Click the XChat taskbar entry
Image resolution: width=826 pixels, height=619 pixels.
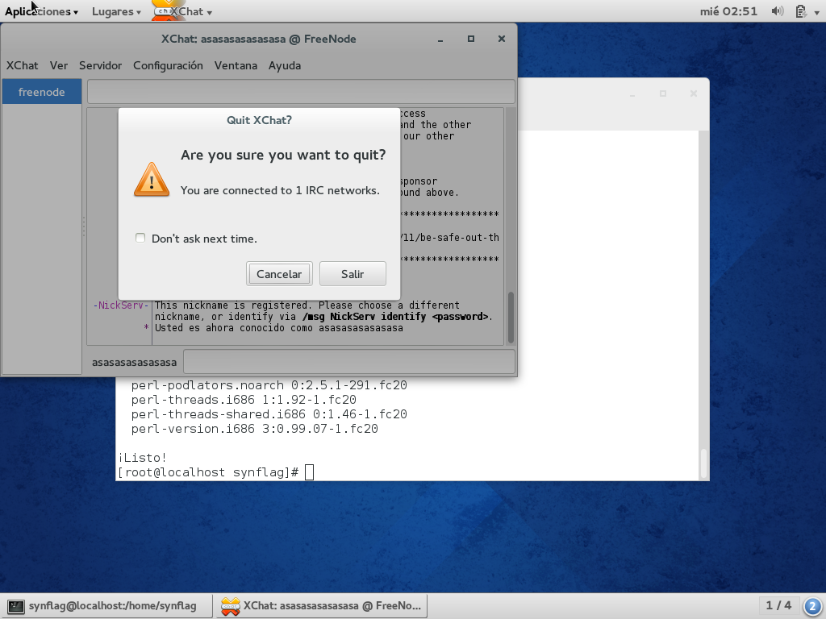(321, 606)
